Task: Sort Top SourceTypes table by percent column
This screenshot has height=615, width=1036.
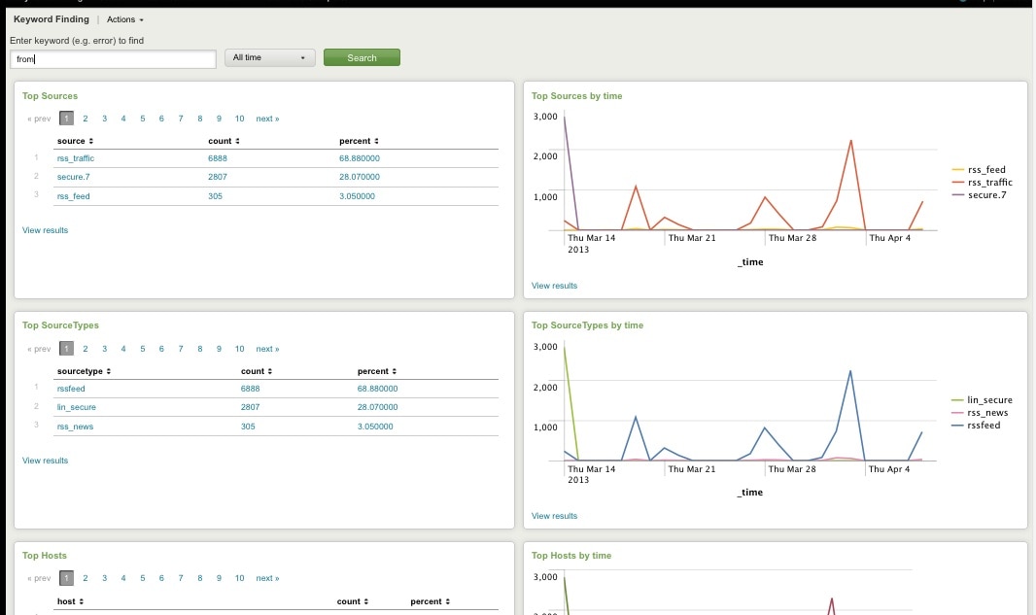Action: pyautogui.click(x=377, y=371)
